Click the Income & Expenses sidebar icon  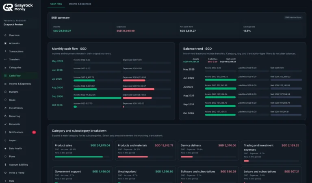[5, 84]
